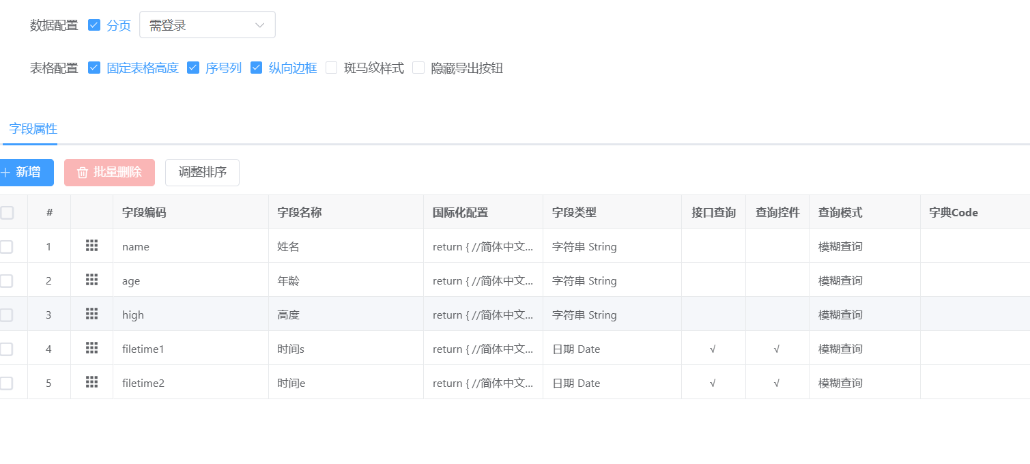1030x464 pixels.
Task: Select the 字段属性 tab
Action: point(33,129)
